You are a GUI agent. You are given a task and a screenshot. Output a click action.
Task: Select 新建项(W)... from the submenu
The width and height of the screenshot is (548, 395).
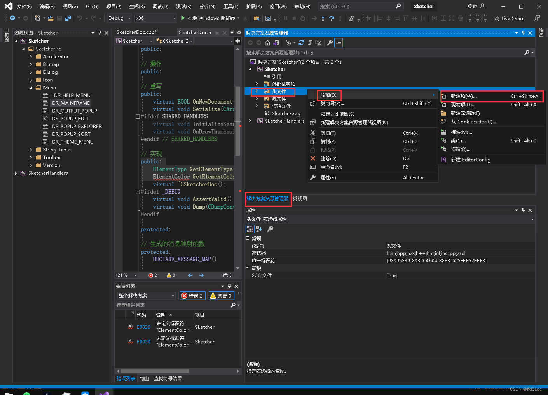point(464,96)
